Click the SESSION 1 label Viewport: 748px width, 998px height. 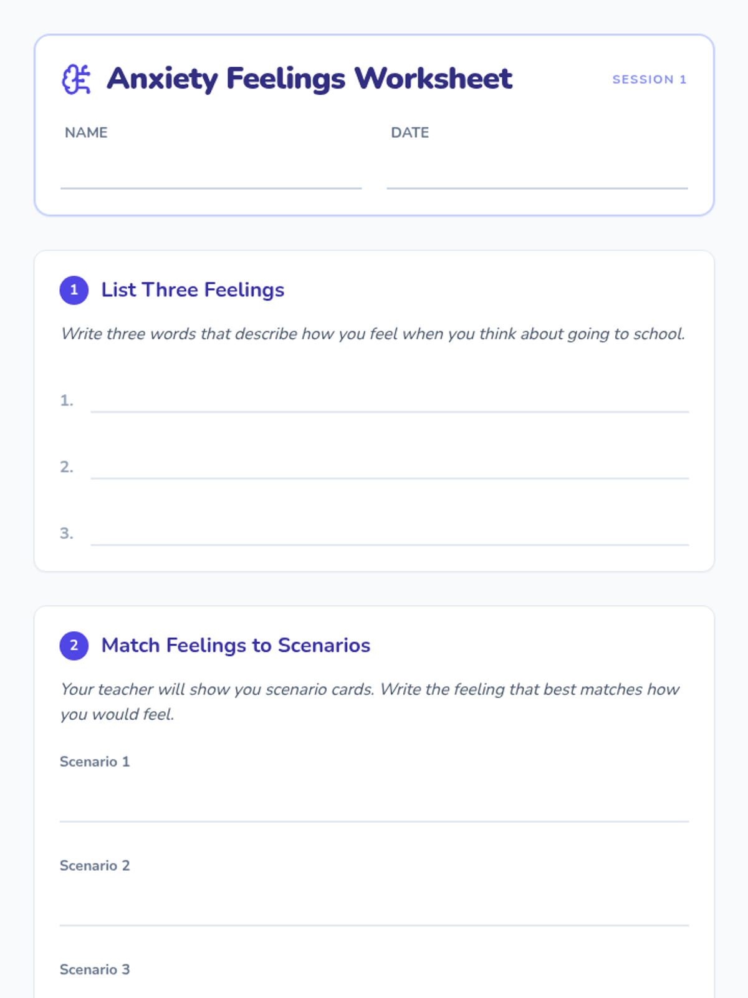point(649,80)
